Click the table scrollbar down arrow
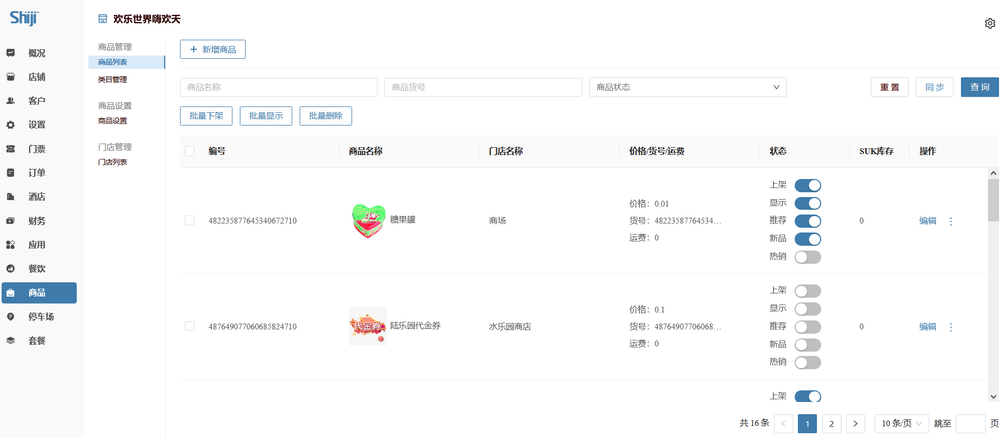Screen dimensions: 1007x438 (x=994, y=397)
